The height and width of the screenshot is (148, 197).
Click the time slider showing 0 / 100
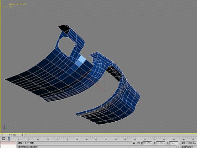tap(12, 135)
